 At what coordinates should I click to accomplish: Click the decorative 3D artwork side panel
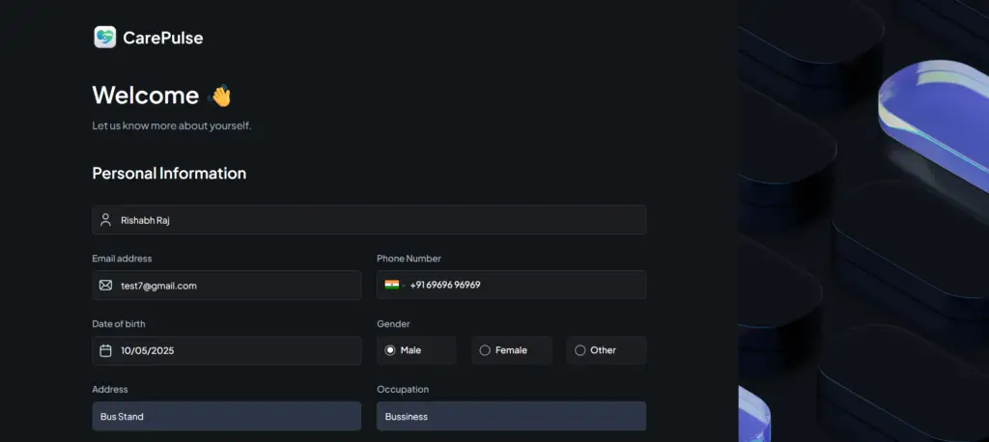863,221
